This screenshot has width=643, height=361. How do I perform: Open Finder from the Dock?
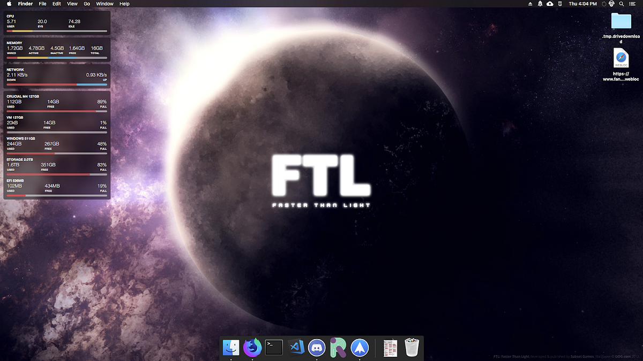231,348
